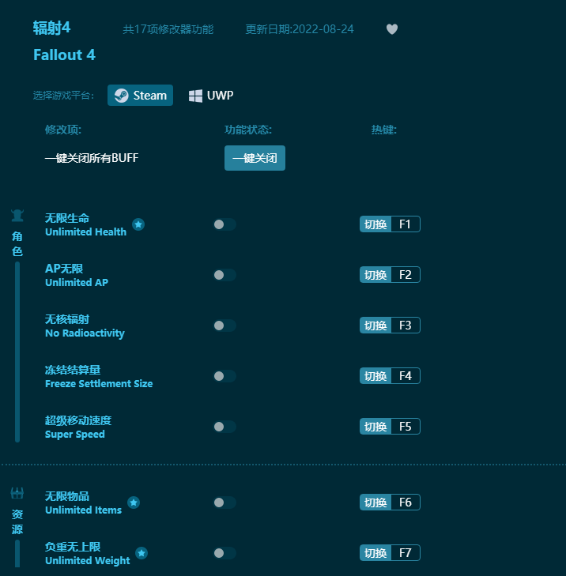
Task: Click the 共17项修改器功能 text
Action: (168, 29)
